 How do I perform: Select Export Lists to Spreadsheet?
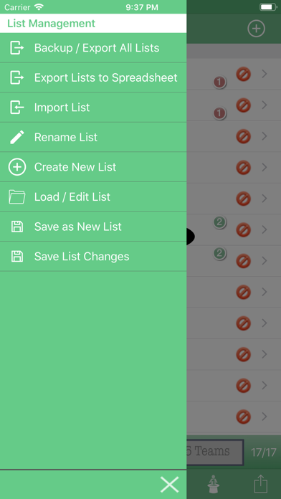point(93,77)
